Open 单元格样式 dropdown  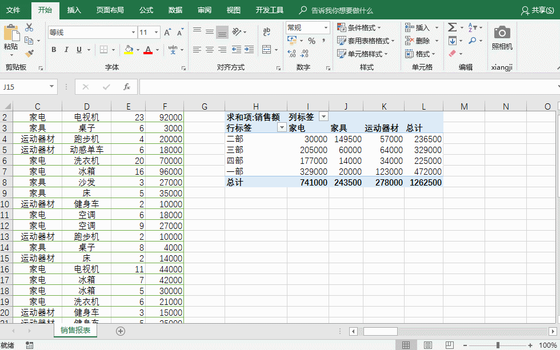pos(362,54)
